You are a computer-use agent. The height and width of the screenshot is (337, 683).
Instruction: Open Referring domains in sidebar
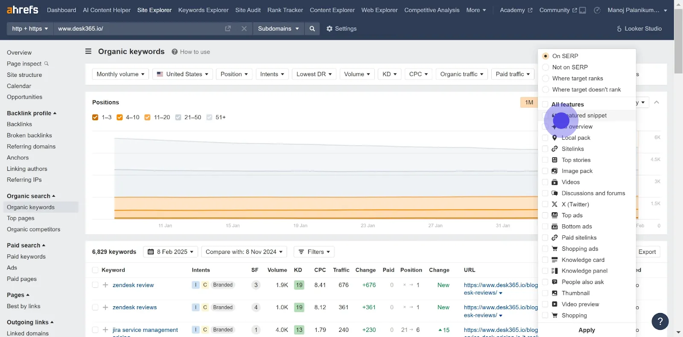click(x=31, y=147)
